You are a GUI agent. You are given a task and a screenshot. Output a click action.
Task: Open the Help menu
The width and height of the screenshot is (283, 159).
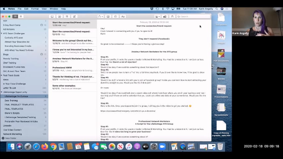63,9
